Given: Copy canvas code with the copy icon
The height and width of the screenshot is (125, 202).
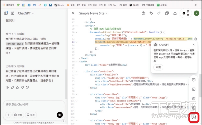Looking at the screenshot, I should point(167,13).
